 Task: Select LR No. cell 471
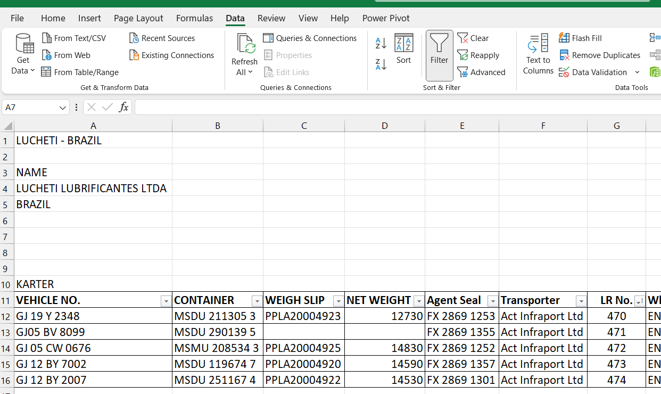617,332
